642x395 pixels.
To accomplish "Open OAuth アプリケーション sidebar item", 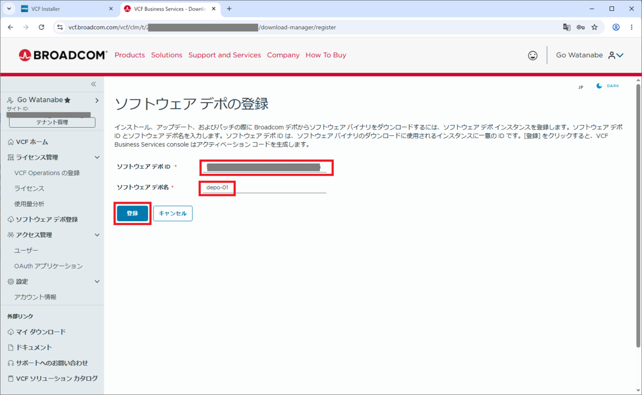I will [x=49, y=266].
